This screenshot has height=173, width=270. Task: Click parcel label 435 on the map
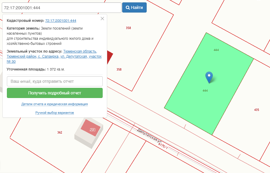point(257,110)
